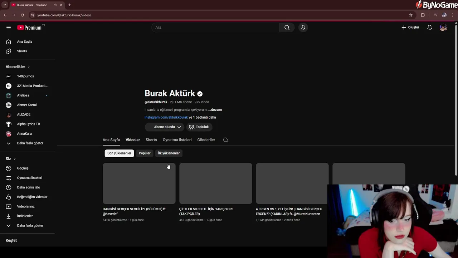Open HANGİSİ GERÇEK SEVGİLİ video thumbnail
Screen dimensions: 458x258
coord(139,183)
